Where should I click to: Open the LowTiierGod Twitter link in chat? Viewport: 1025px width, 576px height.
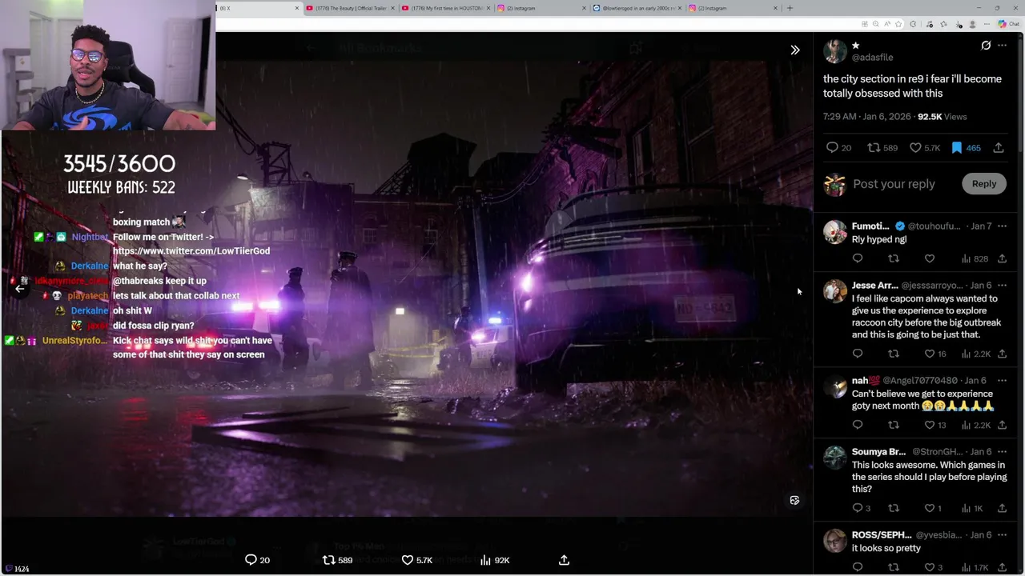pyautogui.click(x=191, y=251)
